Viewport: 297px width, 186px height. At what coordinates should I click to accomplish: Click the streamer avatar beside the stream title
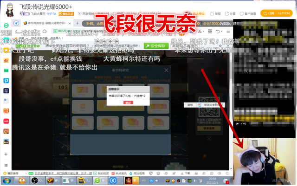point(10,9)
